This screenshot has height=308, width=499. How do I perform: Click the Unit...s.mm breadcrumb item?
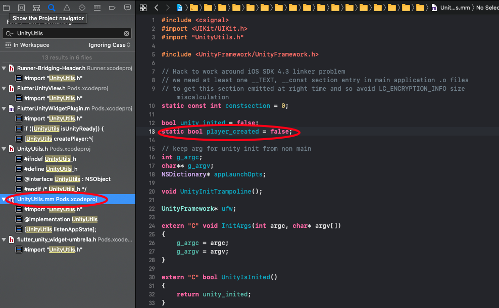[455, 8]
